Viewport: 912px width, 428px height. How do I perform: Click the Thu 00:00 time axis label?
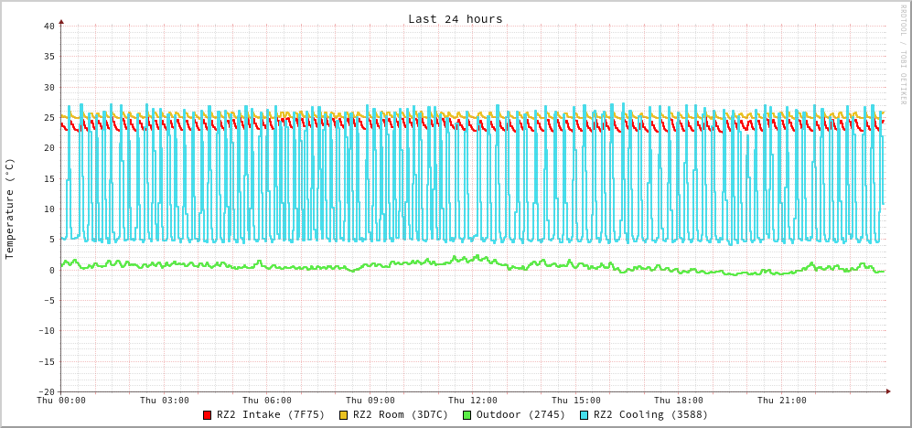click(61, 401)
